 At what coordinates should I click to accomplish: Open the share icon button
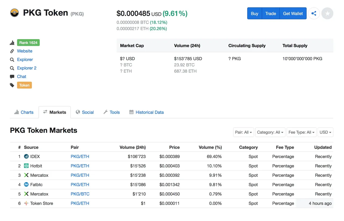point(314,13)
